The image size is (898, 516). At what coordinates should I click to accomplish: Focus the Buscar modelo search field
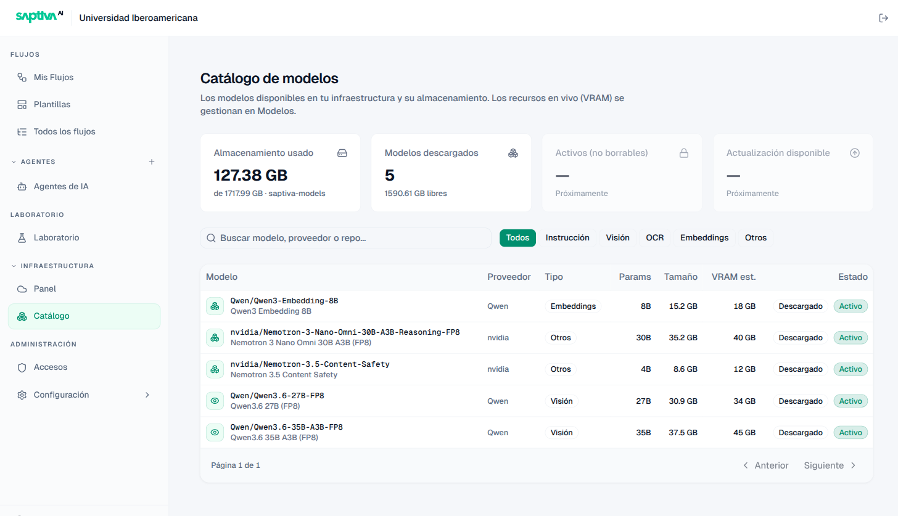pyautogui.click(x=345, y=238)
